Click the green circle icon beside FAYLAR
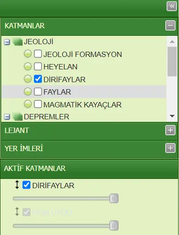 [x=28, y=91]
